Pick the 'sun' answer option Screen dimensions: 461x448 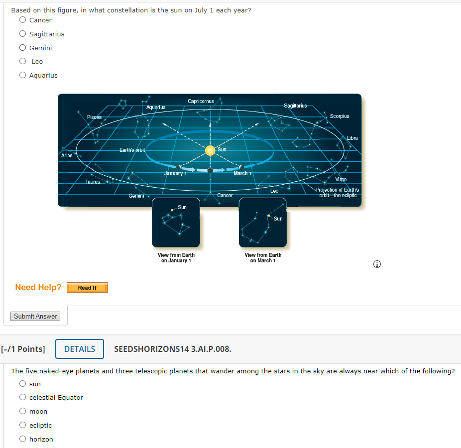tap(22, 384)
